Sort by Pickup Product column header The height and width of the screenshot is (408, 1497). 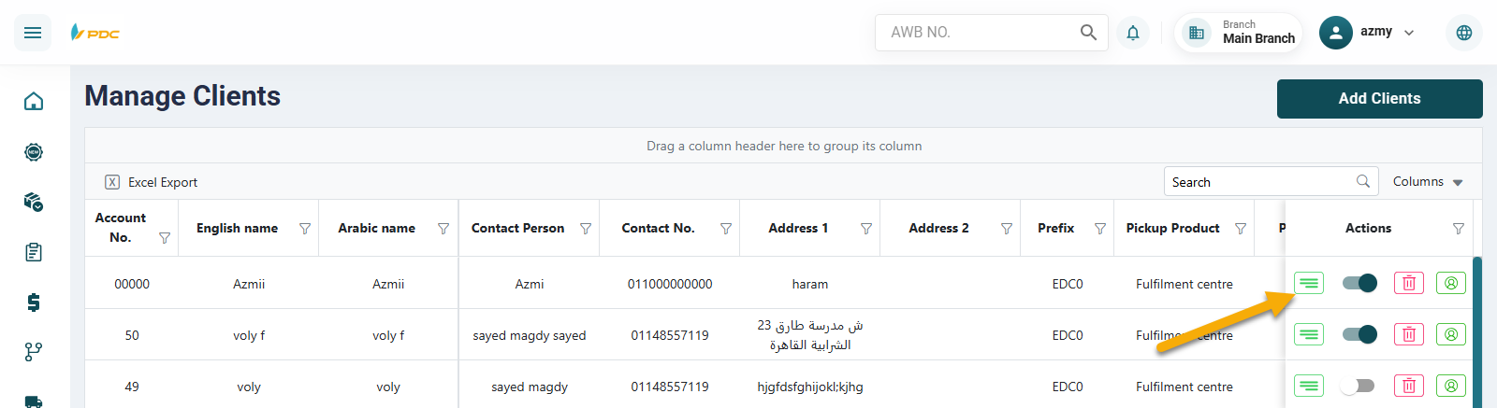[x=1172, y=229]
